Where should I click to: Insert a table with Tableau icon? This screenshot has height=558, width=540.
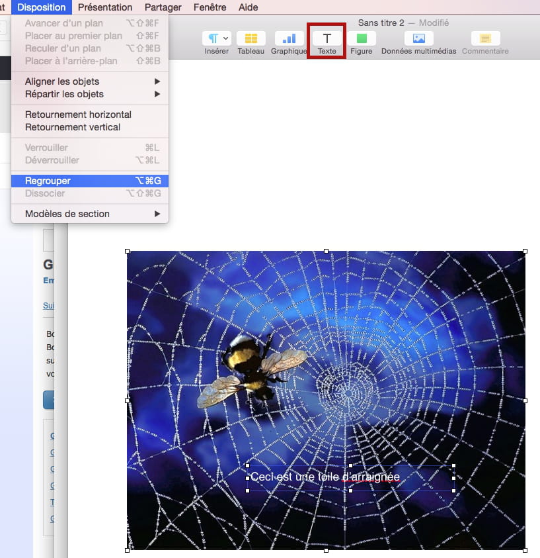click(x=251, y=38)
